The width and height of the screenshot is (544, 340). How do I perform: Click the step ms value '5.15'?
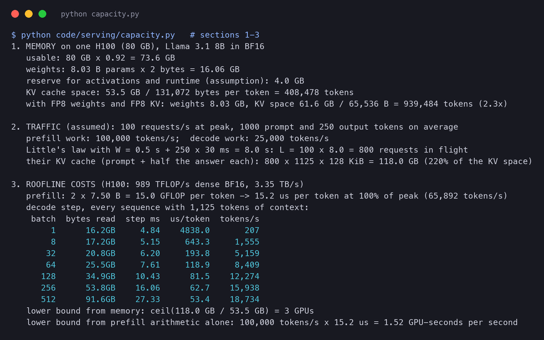pos(150,242)
